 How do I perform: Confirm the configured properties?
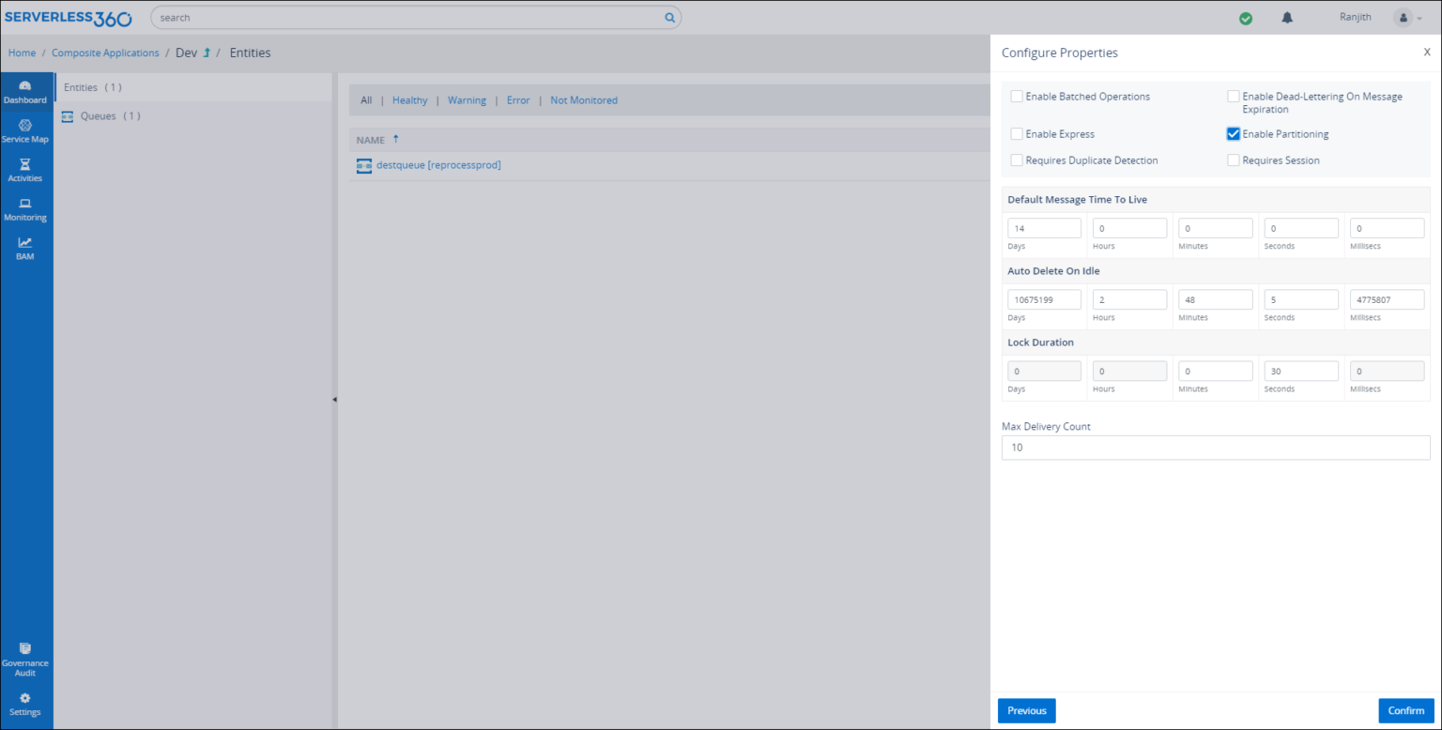click(x=1405, y=710)
